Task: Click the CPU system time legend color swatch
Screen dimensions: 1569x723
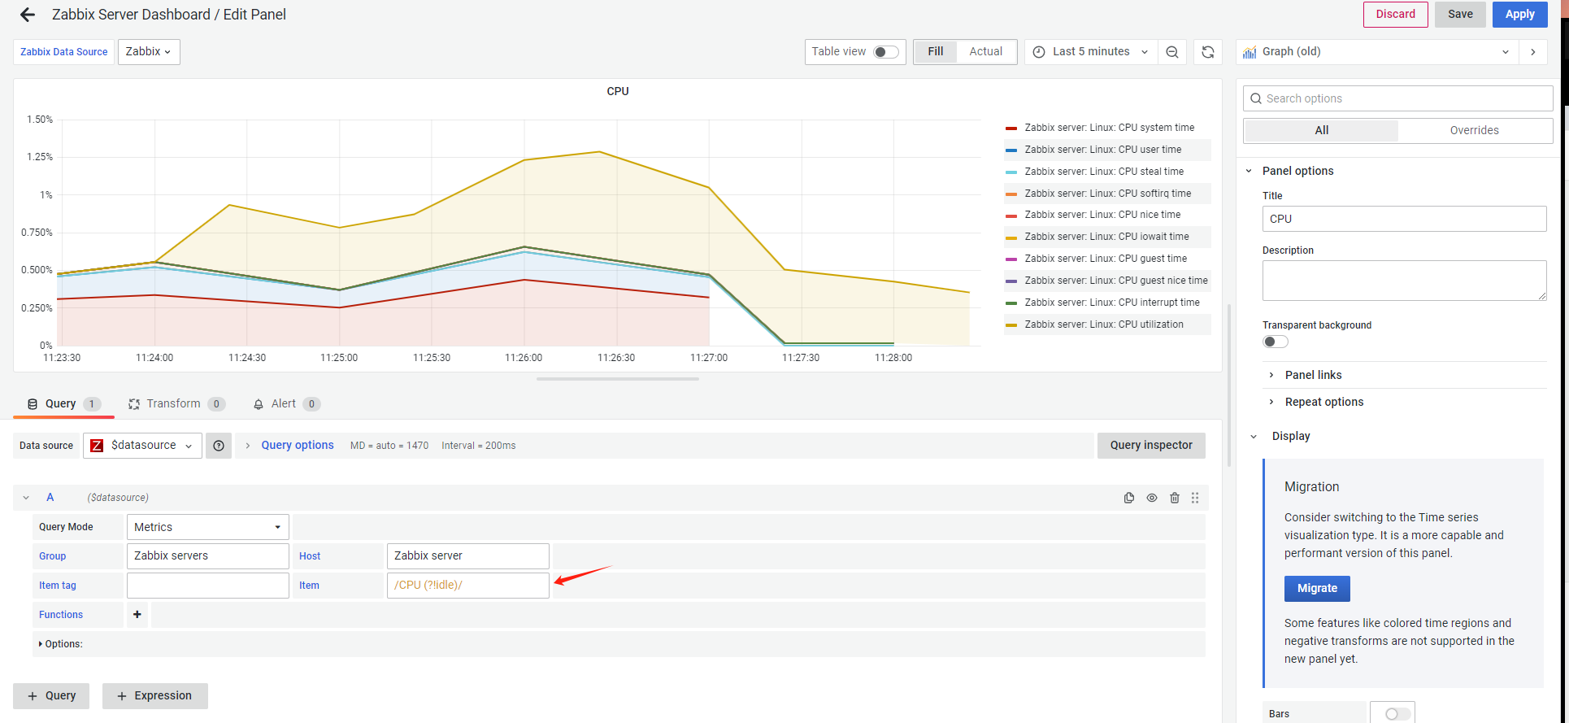Action: 1011,128
